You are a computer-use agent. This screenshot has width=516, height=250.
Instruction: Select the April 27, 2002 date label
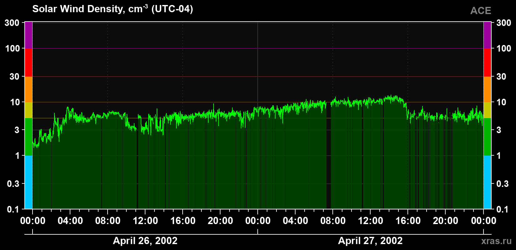point(370,241)
